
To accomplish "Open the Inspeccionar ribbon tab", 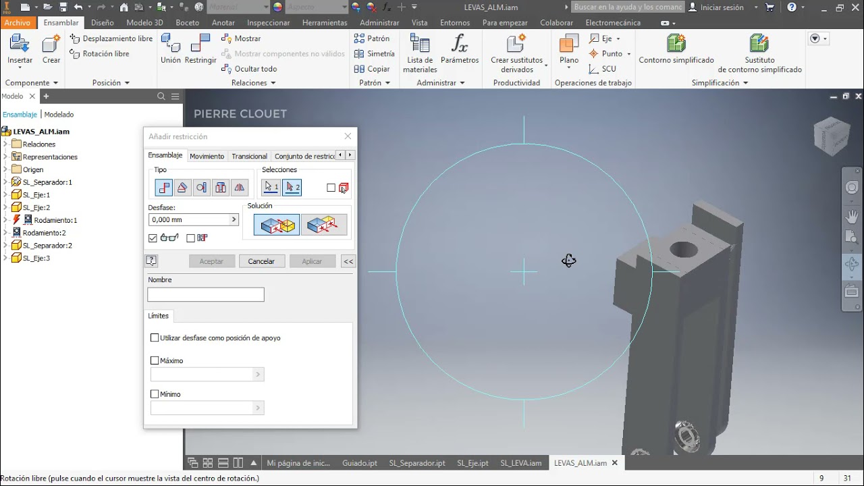I will (268, 22).
